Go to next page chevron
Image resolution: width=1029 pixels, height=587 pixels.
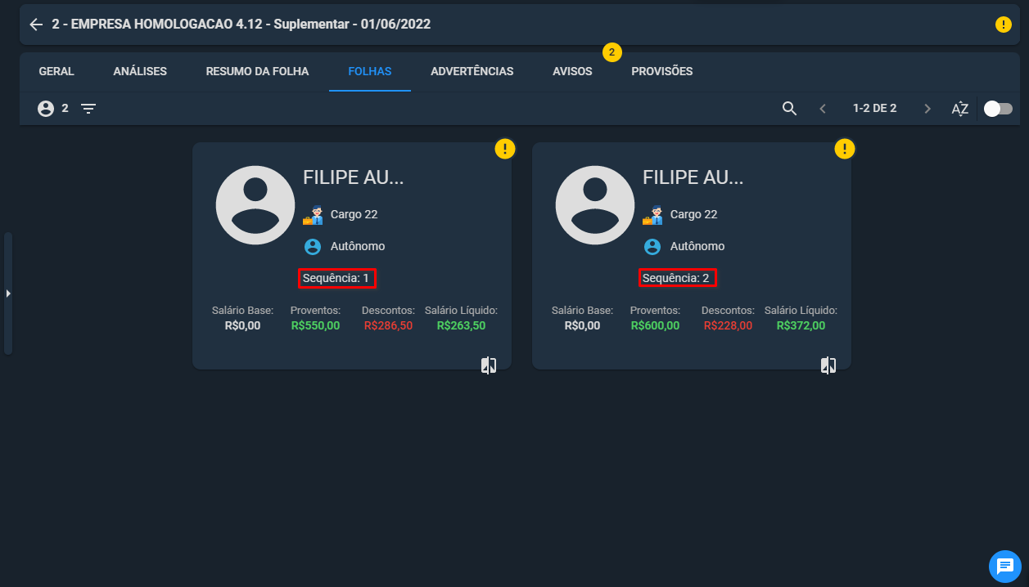pos(927,109)
